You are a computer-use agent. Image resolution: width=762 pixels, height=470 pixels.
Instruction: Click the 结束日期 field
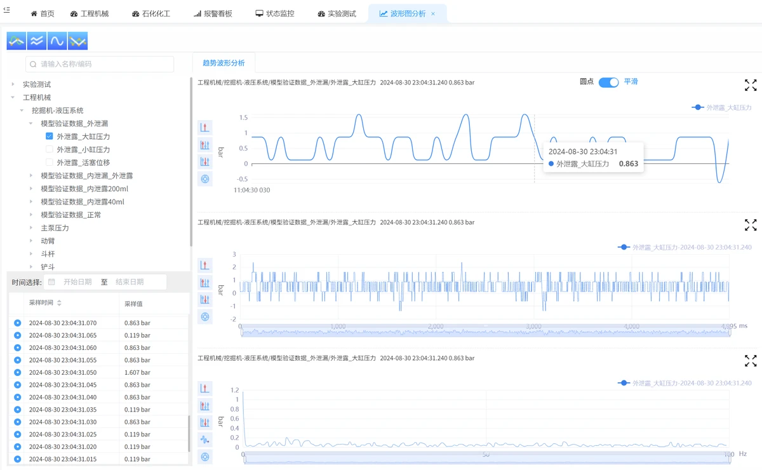(130, 282)
